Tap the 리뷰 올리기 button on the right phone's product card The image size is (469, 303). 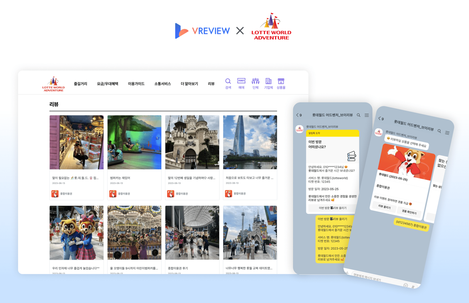click(x=384, y=207)
